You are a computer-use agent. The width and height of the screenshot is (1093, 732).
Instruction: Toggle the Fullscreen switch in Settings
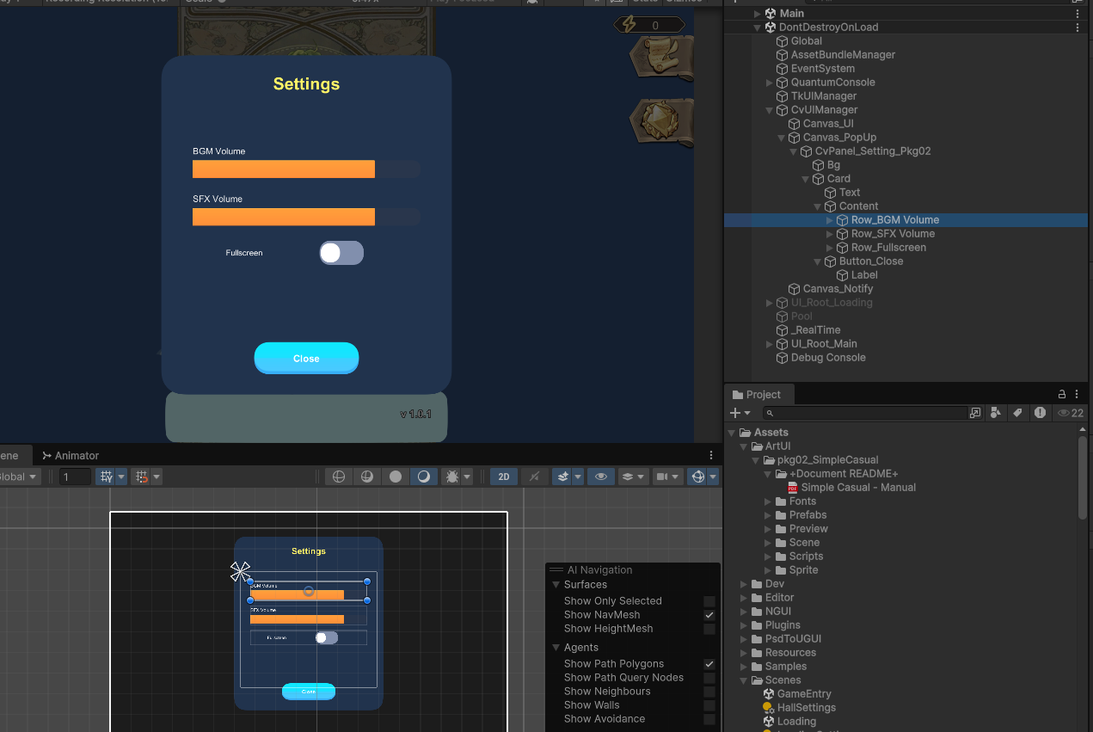341,253
